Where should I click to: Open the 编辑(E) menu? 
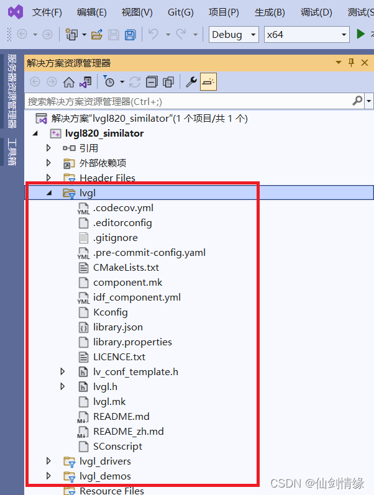[x=91, y=12]
